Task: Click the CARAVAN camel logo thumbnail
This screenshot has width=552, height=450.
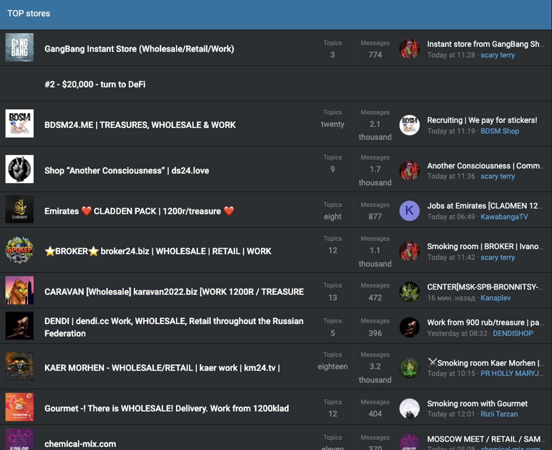Action: pos(20,290)
